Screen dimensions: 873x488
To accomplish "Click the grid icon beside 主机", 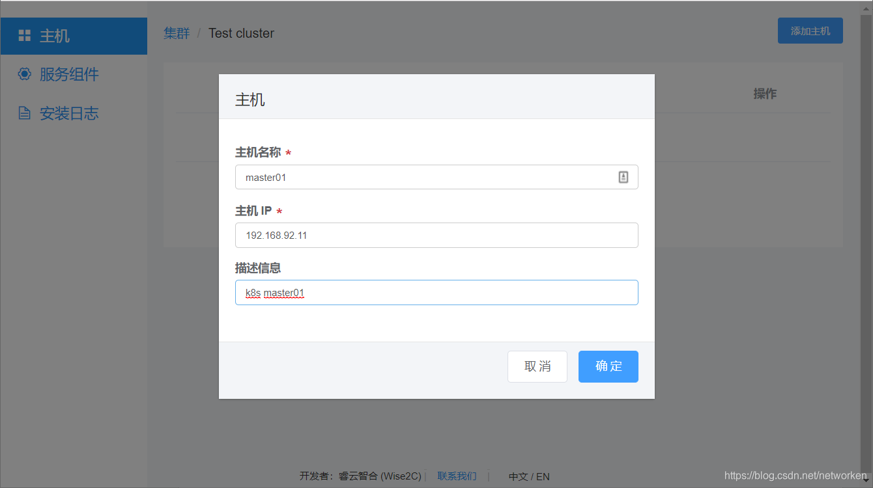I will click(x=24, y=36).
